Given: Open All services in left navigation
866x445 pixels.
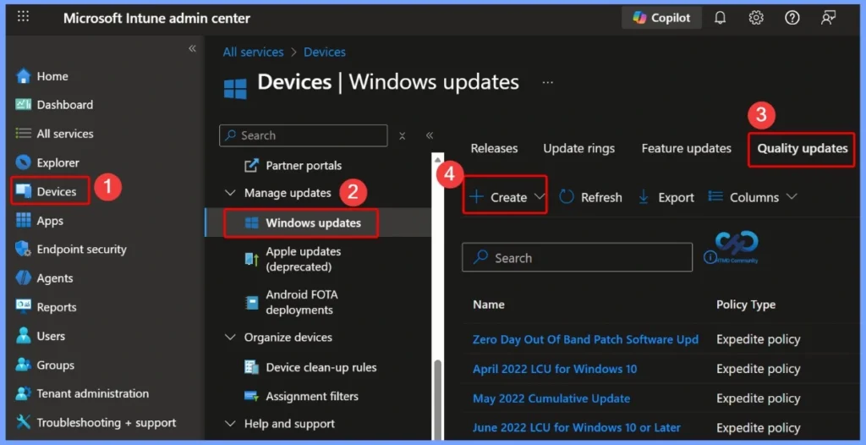Looking at the screenshot, I should (x=54, y=133).
